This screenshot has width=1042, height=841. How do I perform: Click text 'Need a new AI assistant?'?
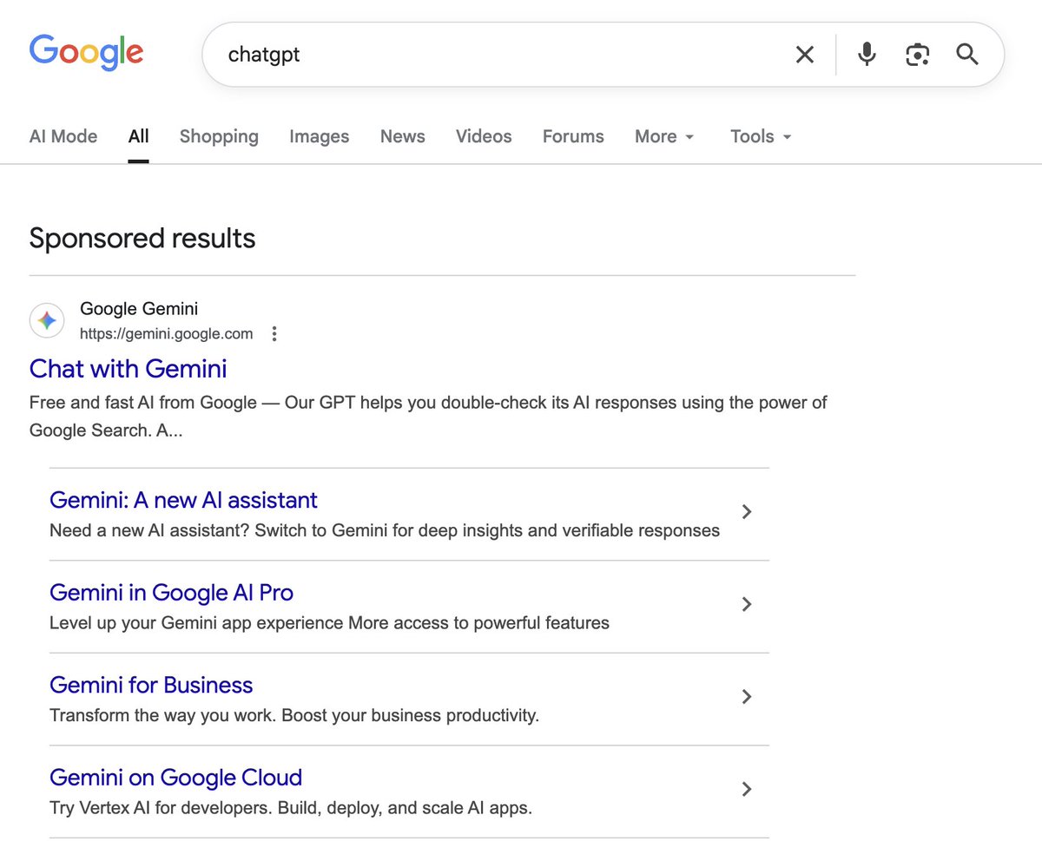[x=149, y=530]
